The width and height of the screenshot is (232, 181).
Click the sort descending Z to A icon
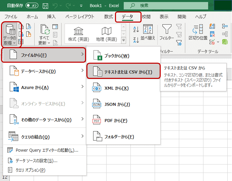(136, 40)
